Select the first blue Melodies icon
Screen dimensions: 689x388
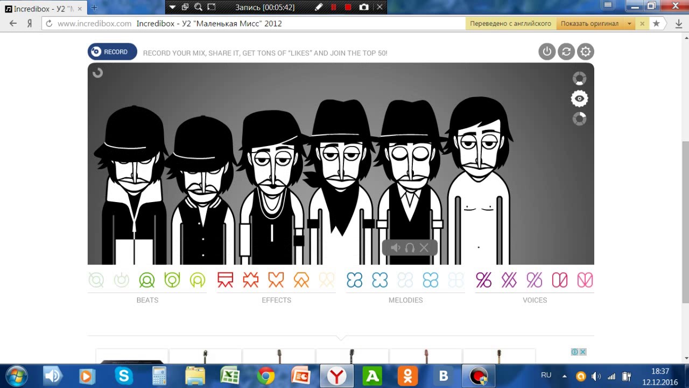[355, 280]
